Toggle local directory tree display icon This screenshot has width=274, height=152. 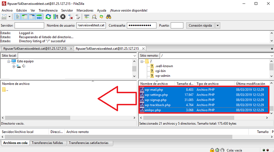pyautogui.click(x=24, y=17)
